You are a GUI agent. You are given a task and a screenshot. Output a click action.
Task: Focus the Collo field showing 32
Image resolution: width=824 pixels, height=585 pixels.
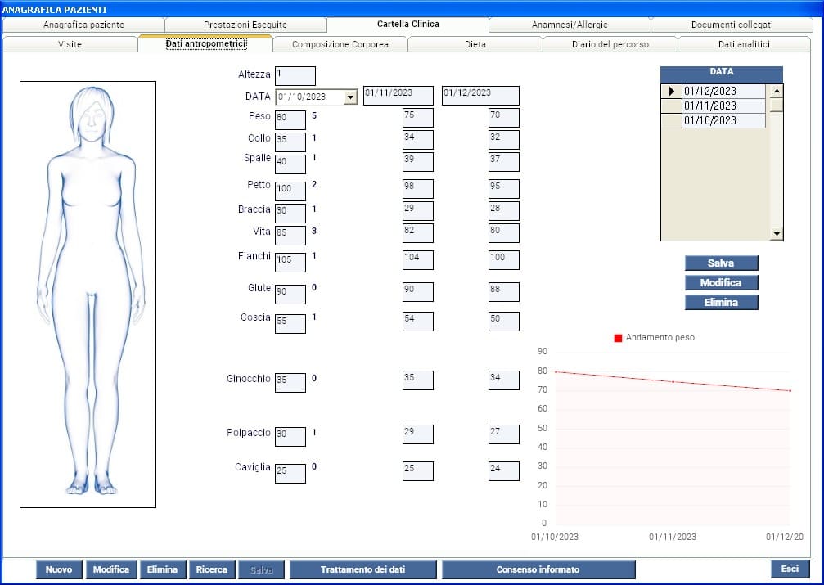[504, 140]
